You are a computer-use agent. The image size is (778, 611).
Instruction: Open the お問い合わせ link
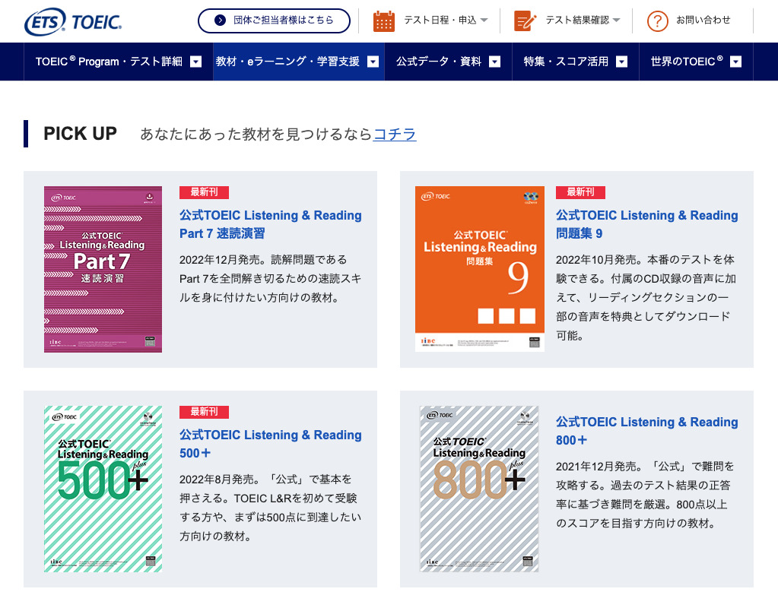click(x=703, y=21)
